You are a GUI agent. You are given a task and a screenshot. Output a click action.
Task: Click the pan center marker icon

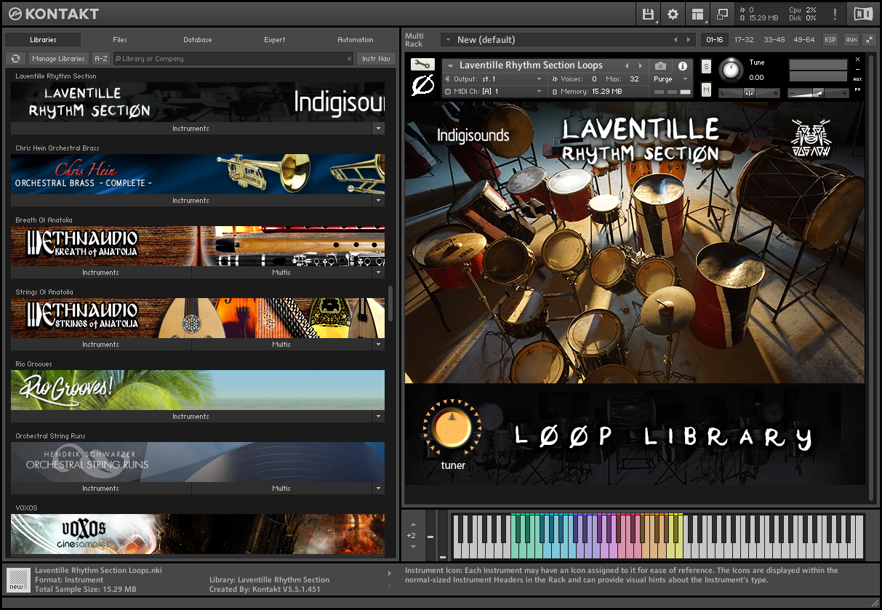[x=749, y=92]
